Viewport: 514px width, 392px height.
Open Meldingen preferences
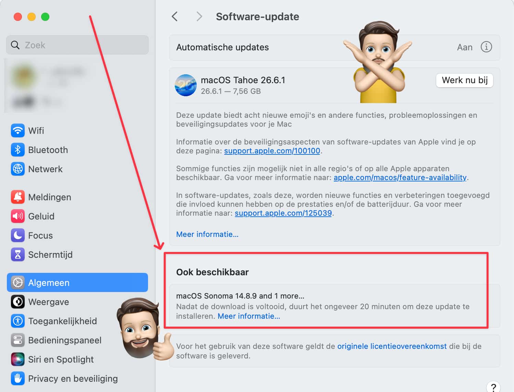pyautogui.click(x=77, y=197)
